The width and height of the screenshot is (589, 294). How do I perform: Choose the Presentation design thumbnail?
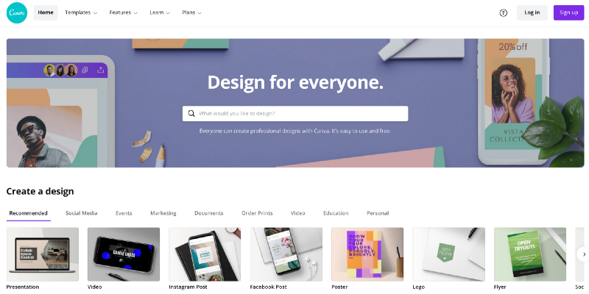pos(43,254)
